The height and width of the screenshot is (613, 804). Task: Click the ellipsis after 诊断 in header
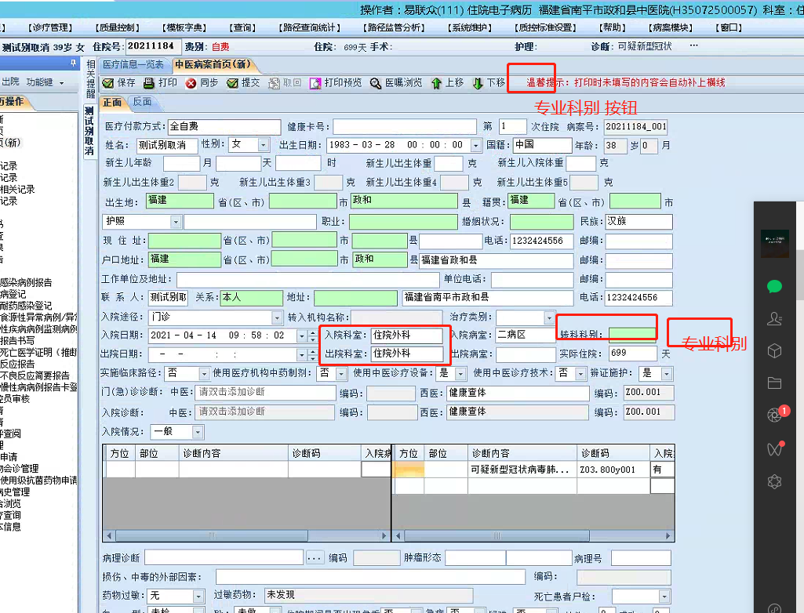(693, 45)
